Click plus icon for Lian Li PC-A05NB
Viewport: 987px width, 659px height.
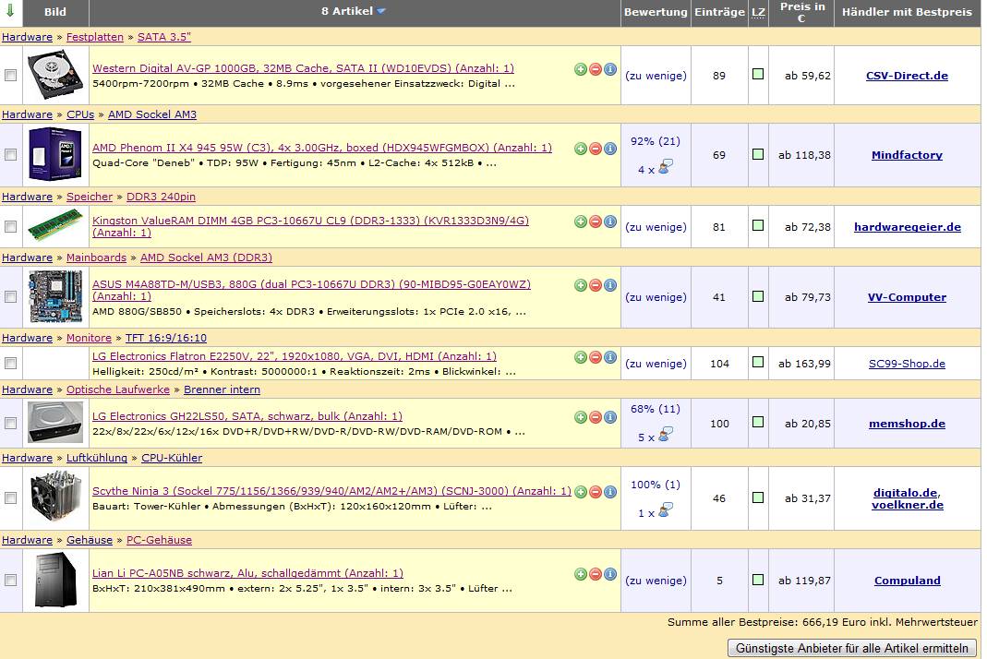[581, 574]
